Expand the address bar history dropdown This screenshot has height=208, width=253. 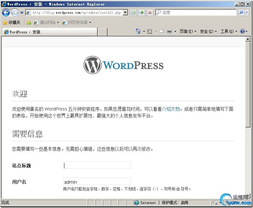click(x=125, y=12)
